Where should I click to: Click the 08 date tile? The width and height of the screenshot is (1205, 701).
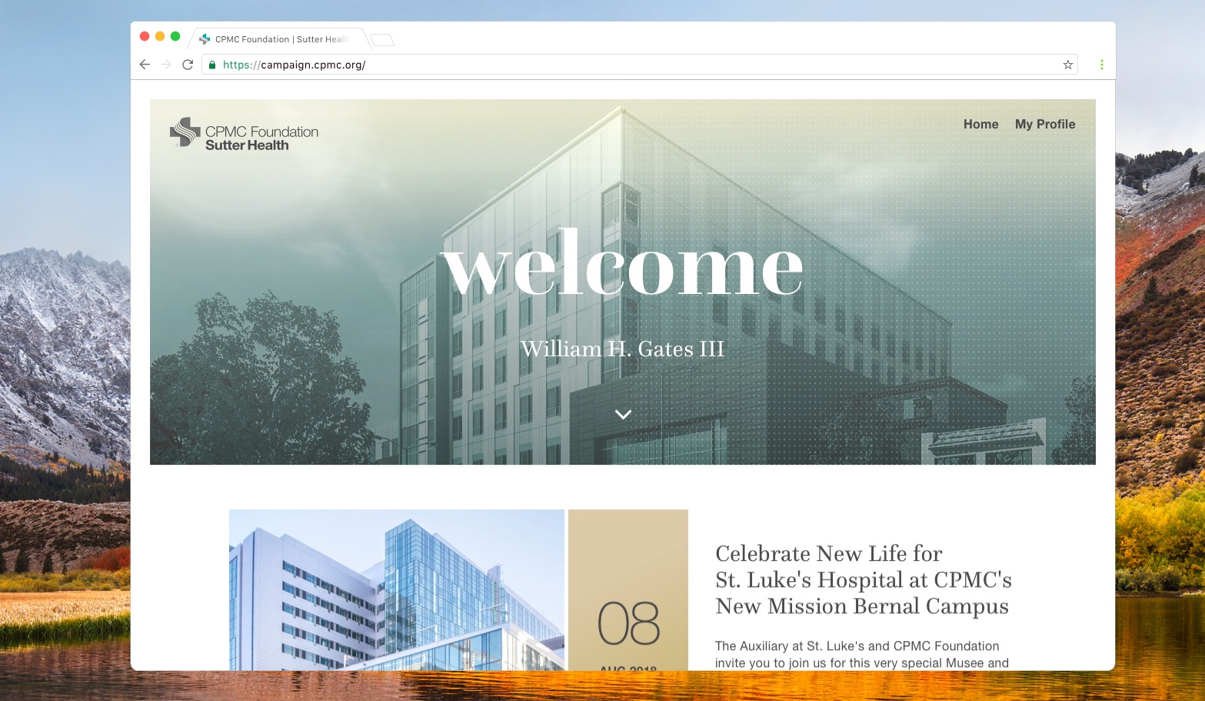point(628,589)
